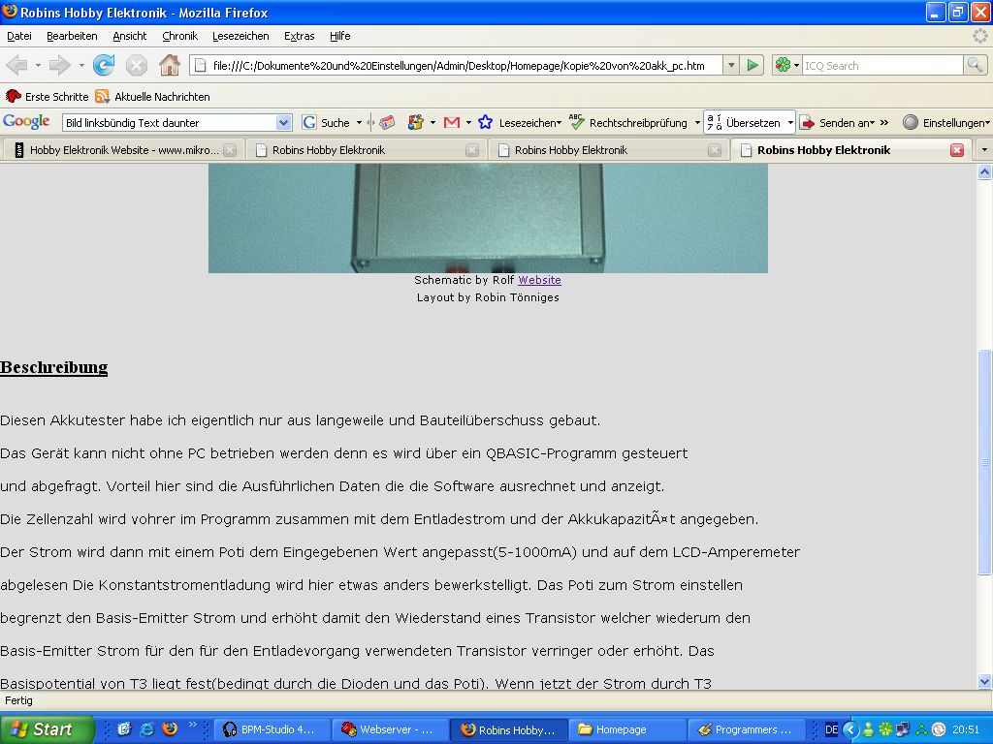The height and width of the screenshot is (744, 993).
Task: Switch to Webserver taskbar button
Action: (391, 729)
